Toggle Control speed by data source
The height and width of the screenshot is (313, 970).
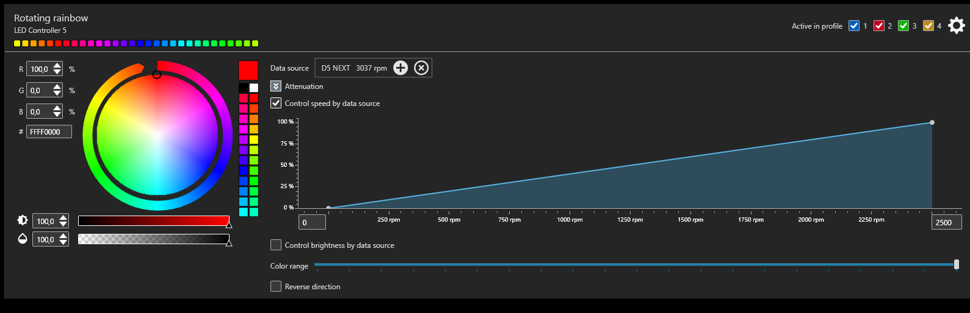(x=276, y=104)
